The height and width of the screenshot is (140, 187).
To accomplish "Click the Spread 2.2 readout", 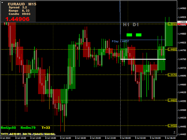I will [x=18, y=7].
